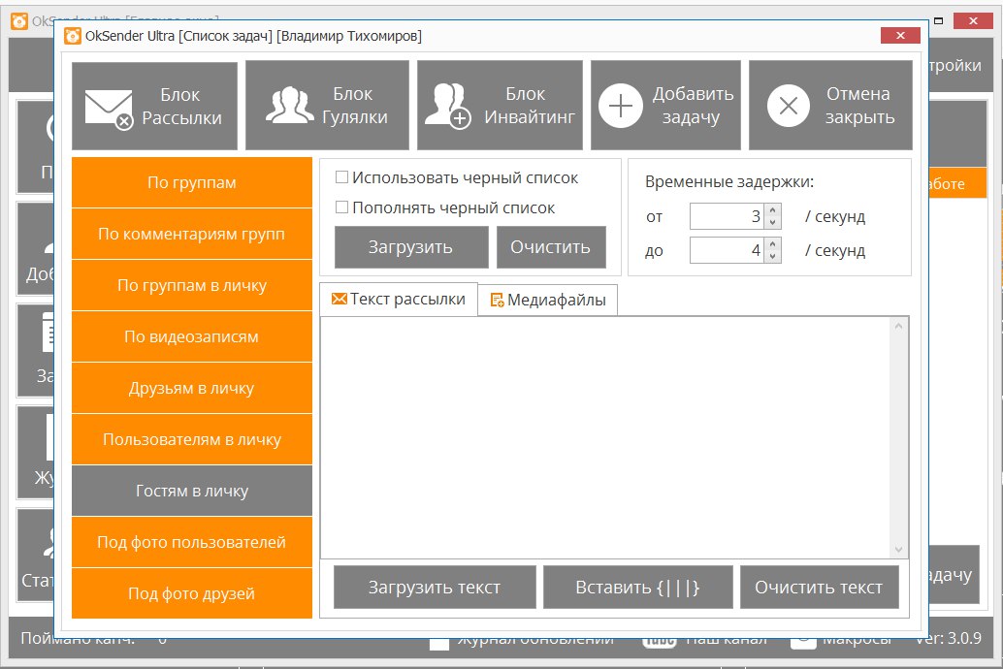Increase the 'от' delay with up arrow
The width and height of the screenshot is (1003, 669).
point(772,210)
